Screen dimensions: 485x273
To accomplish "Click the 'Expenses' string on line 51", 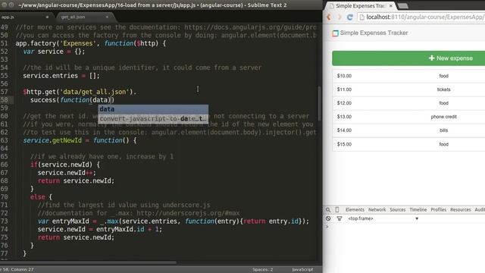I will (x=77, y=43).
